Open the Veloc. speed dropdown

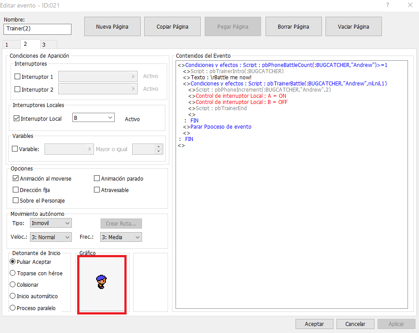pyautogui.click(x=50, y=237)
